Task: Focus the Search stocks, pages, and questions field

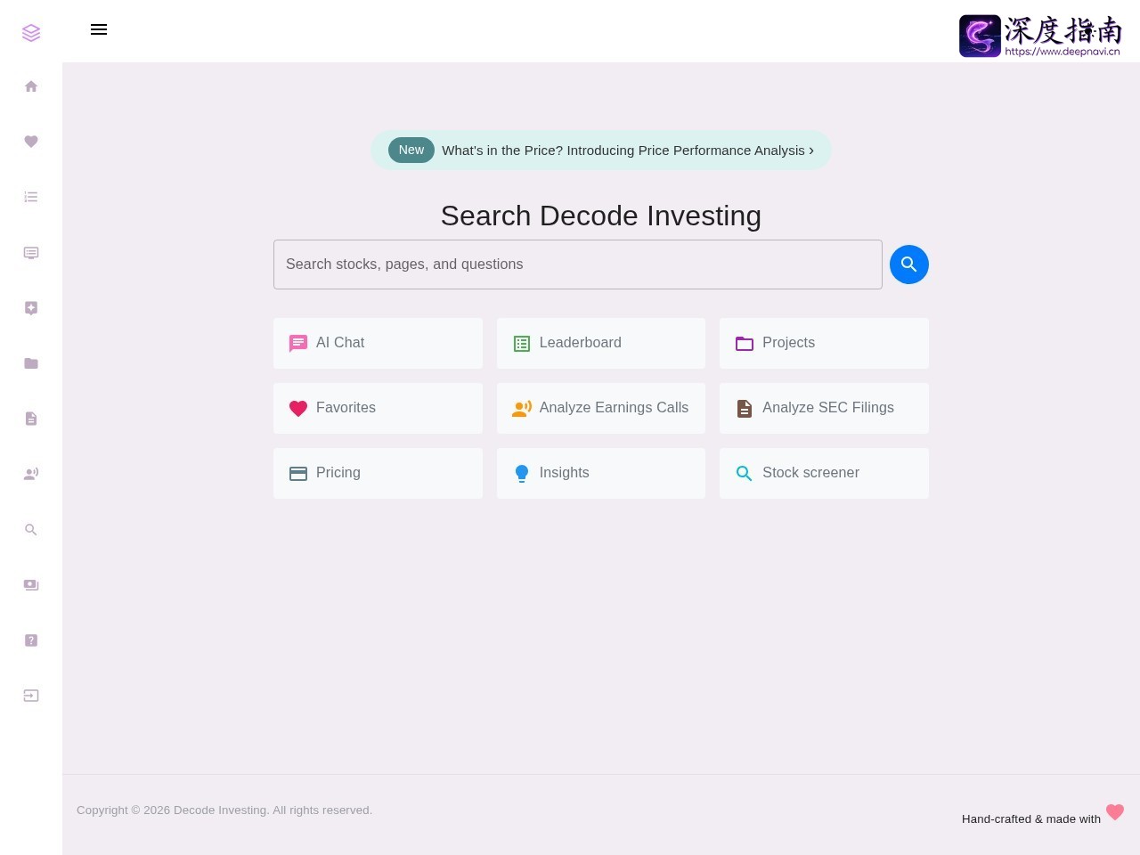Action: point(578,265)
